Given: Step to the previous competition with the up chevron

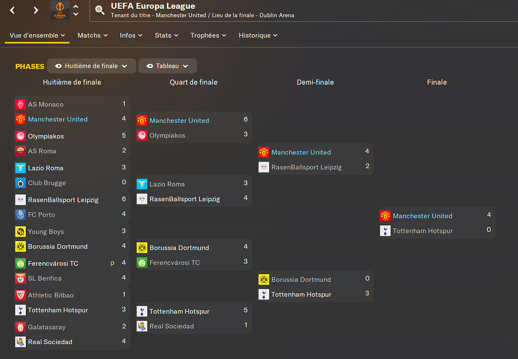Looking at the screenshot, I should (76, 6).
